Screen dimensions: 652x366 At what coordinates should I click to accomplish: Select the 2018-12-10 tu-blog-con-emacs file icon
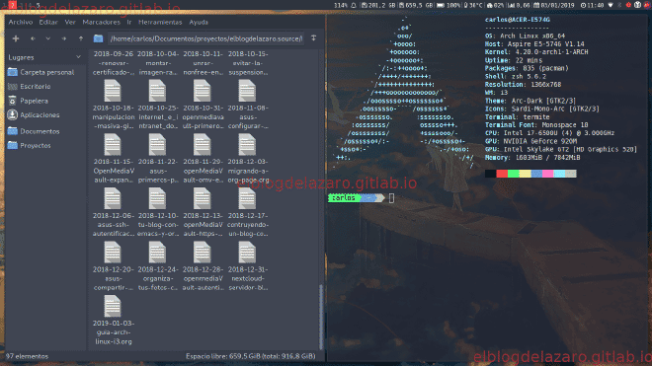[x=157, y=198]
